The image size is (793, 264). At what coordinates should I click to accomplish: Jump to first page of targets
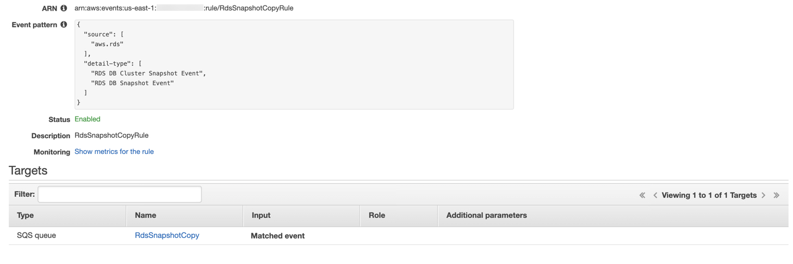coord(642,195)
